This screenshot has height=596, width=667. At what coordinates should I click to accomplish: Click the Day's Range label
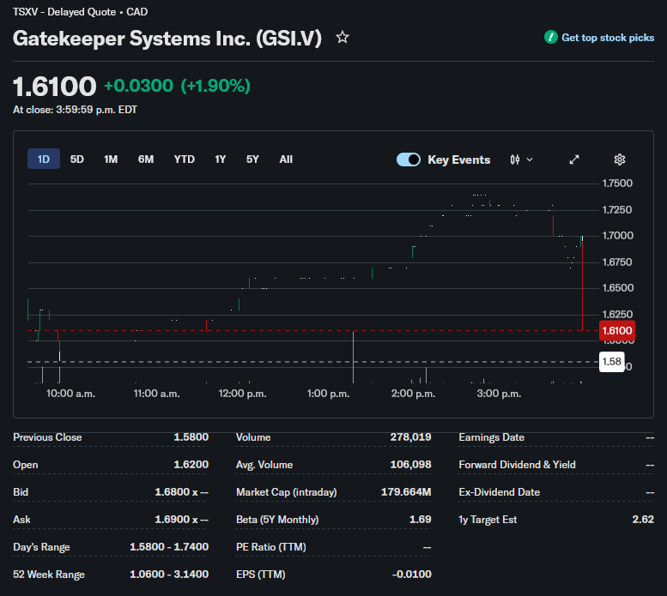point(41,547)
